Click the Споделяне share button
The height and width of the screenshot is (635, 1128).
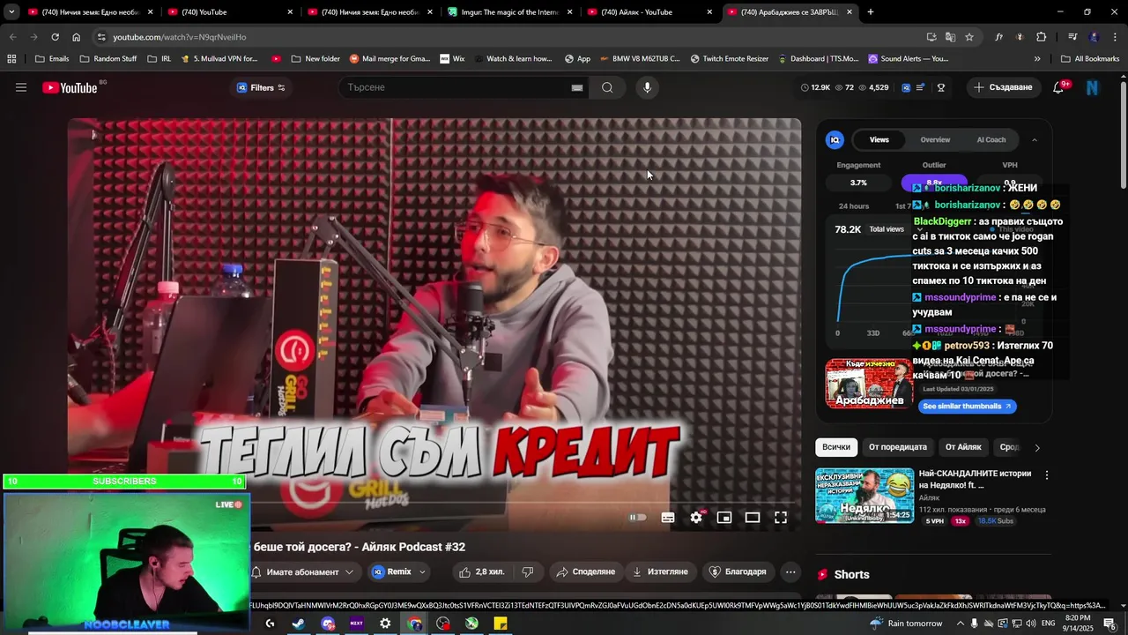click(x=585, y=571)
